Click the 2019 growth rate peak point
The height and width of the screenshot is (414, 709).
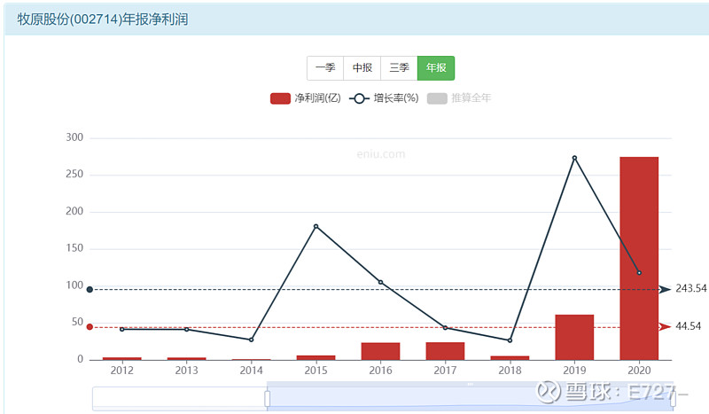pyautogui.click(x=574, y=158)
